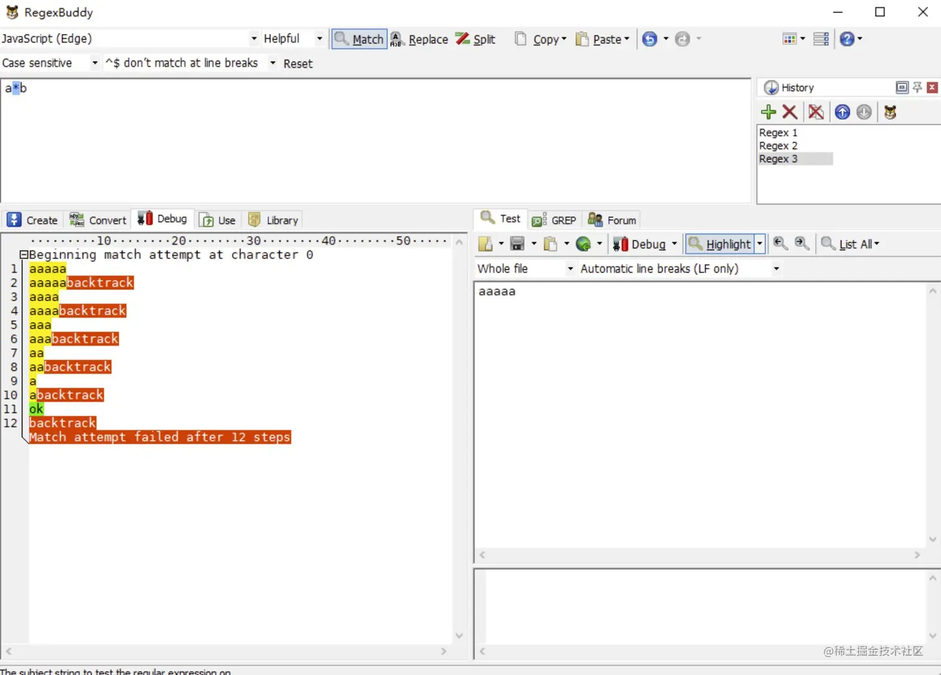Toggle Match mode button

pos(359,39)
